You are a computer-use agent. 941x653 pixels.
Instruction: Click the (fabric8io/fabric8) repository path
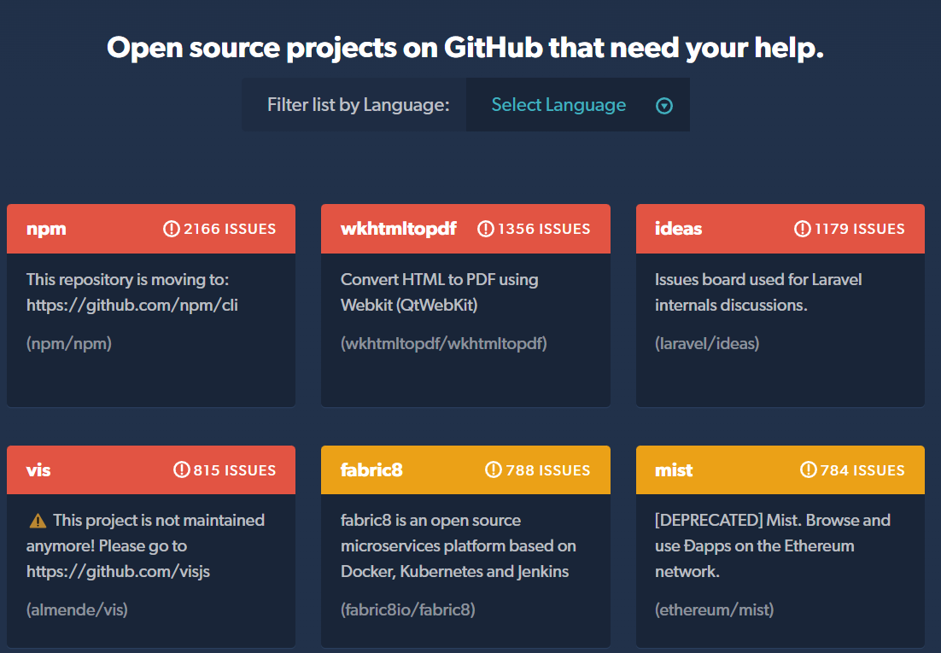[408, 609]
